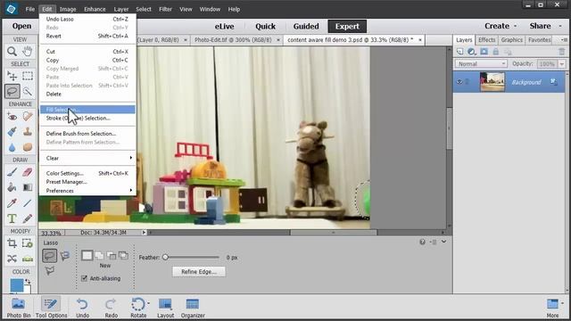Select the Clone Stamp tool
This screenshot has height=321, width=571.
tap(28, 132)
